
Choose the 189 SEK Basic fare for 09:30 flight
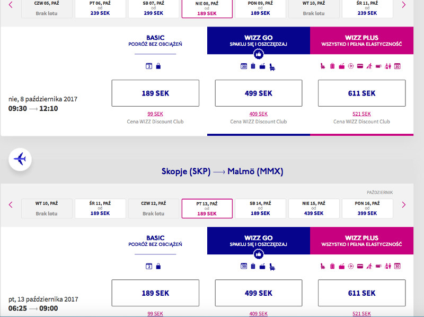tap(155, 93)
